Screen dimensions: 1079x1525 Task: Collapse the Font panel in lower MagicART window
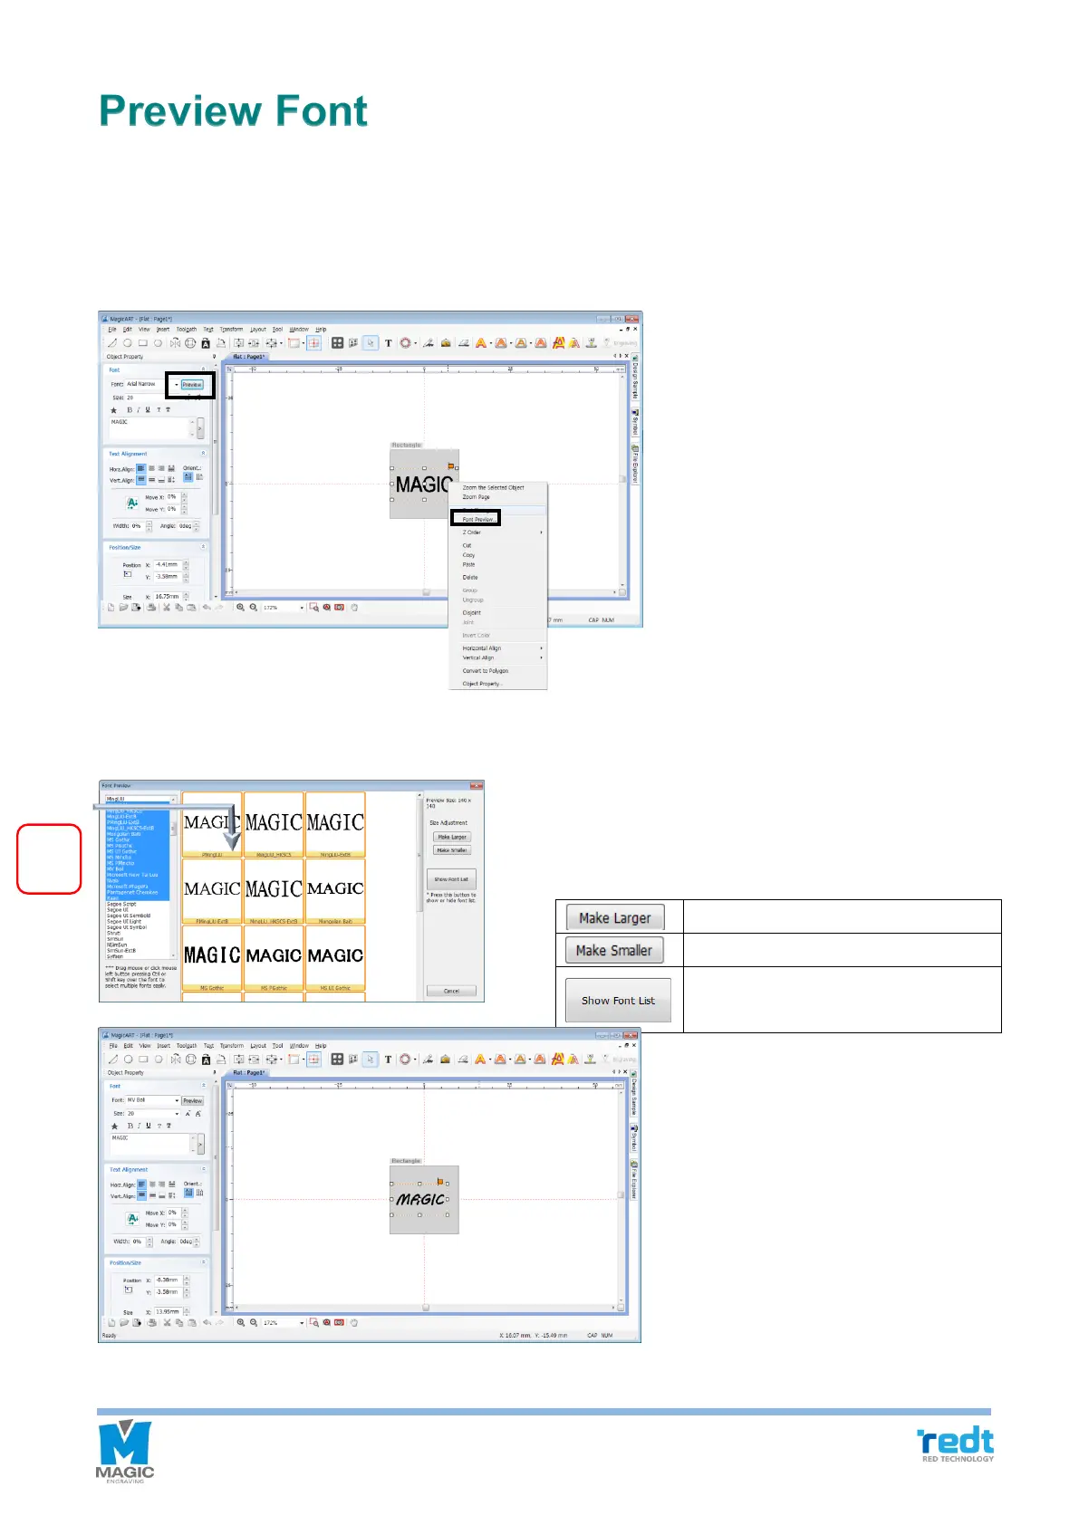pyautogui.click(x=203, y=1086)
